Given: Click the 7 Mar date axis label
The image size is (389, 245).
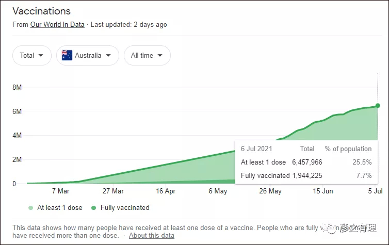Looking at the screenshot, I should (x=60, y=191).
